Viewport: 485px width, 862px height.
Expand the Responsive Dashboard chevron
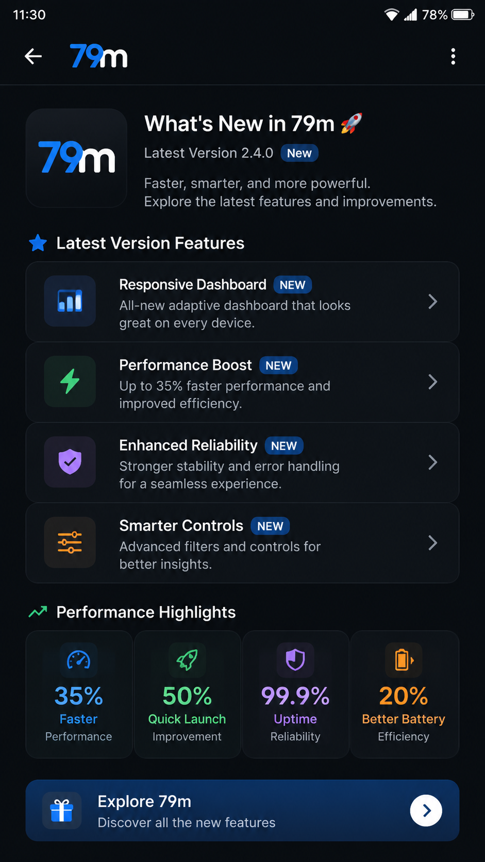[433, 302]
